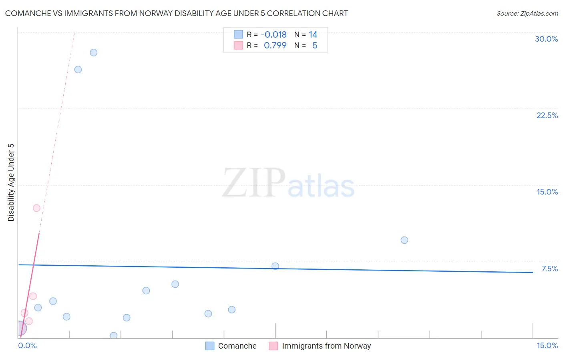Select the Comanche legend label
The image size is (563, 357).
coord(237,346)
